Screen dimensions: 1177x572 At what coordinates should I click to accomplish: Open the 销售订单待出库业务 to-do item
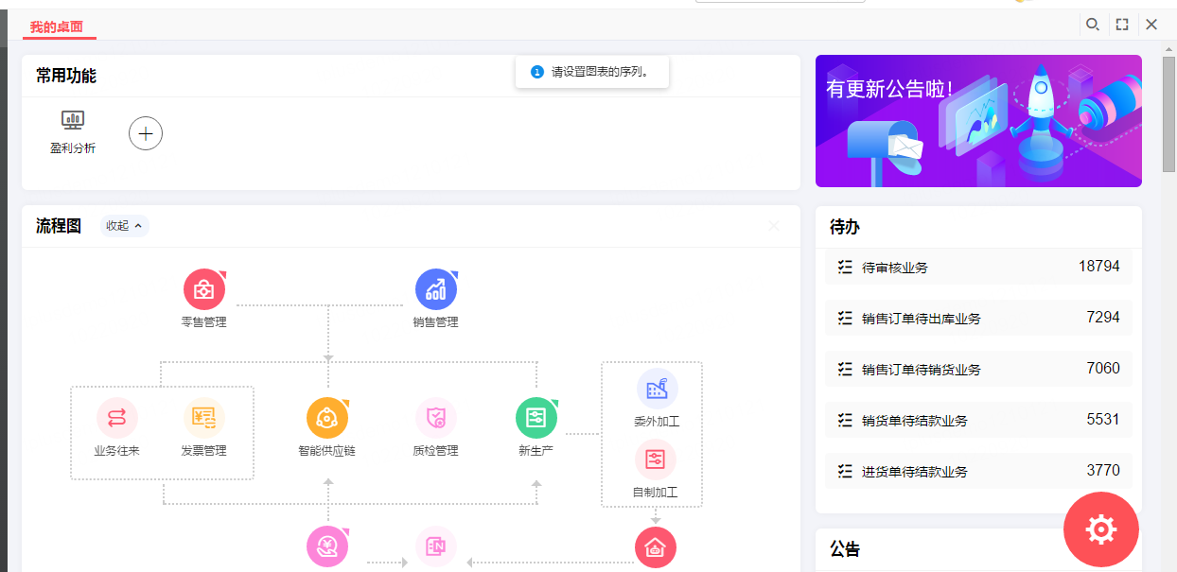(x=978, y=319)
